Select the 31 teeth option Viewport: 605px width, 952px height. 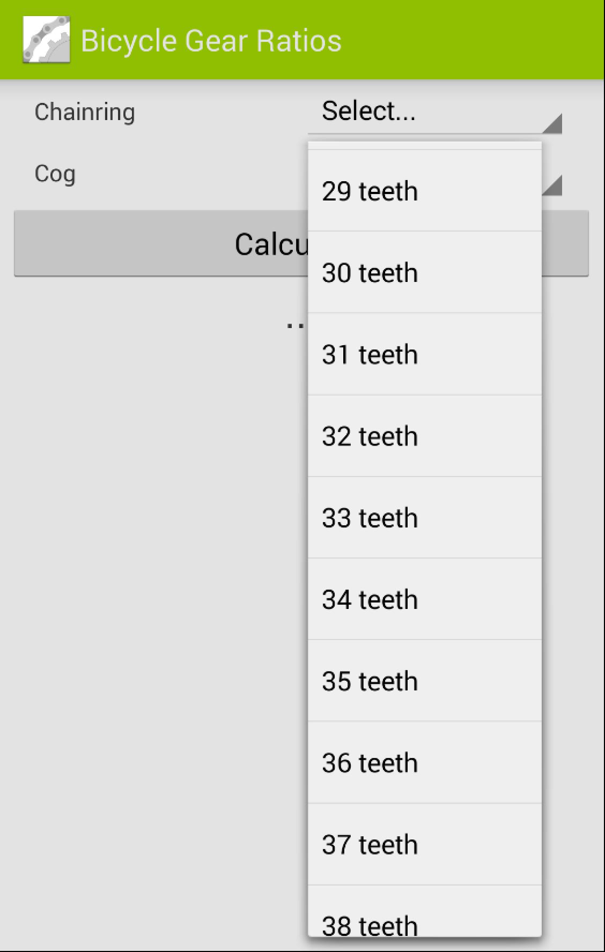click(425, 354)
